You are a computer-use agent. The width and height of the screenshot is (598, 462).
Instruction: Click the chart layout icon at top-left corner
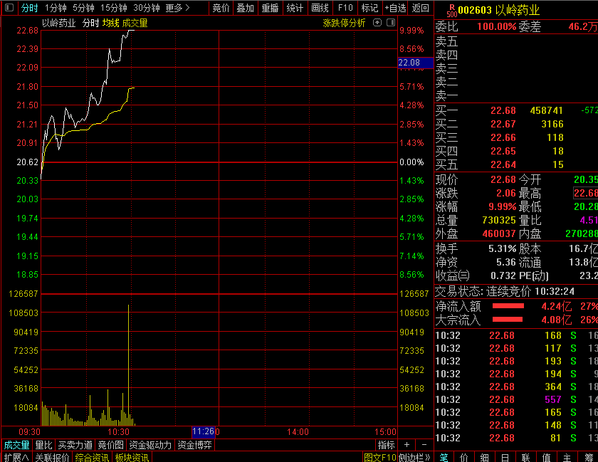pos(8,9)
